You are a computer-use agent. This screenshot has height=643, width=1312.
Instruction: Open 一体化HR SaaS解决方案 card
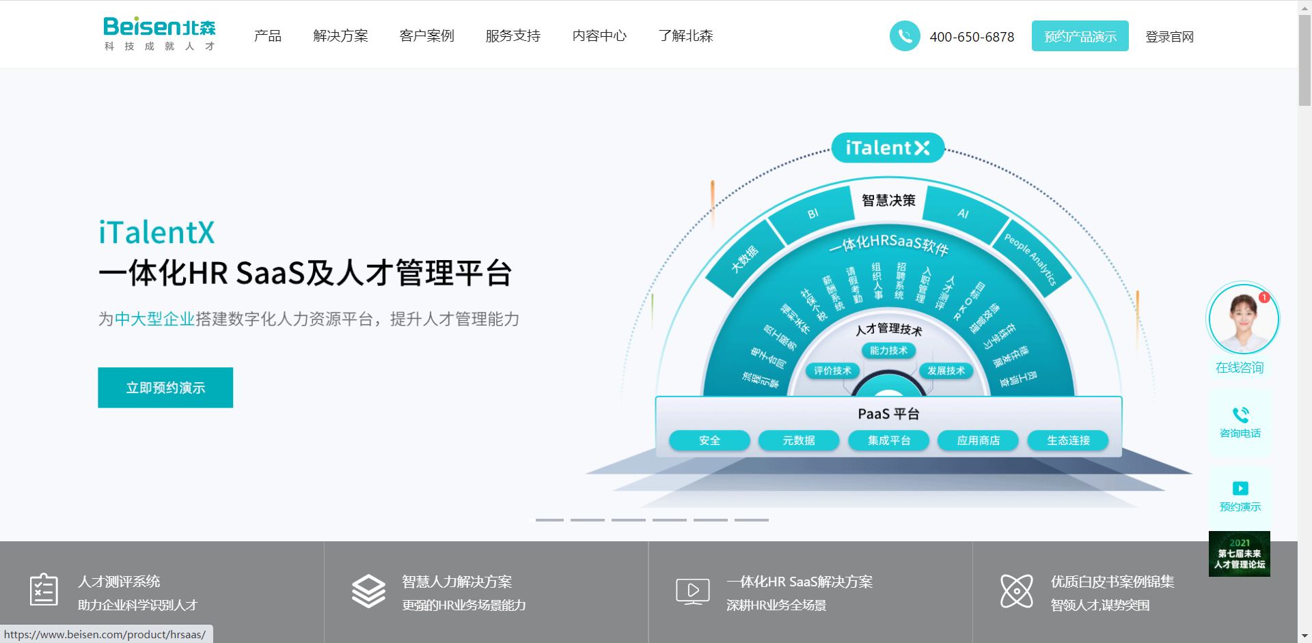810,592
